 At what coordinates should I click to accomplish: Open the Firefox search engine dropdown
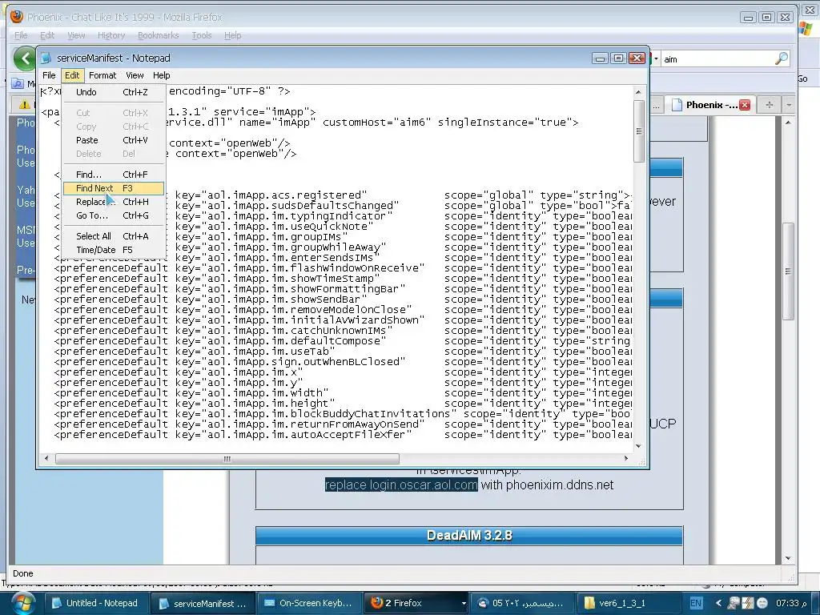[656, 58]
